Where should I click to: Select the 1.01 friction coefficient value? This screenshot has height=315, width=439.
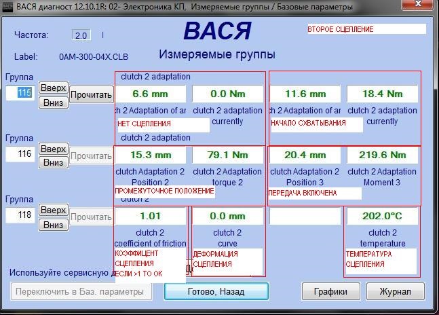pos(151,216)
